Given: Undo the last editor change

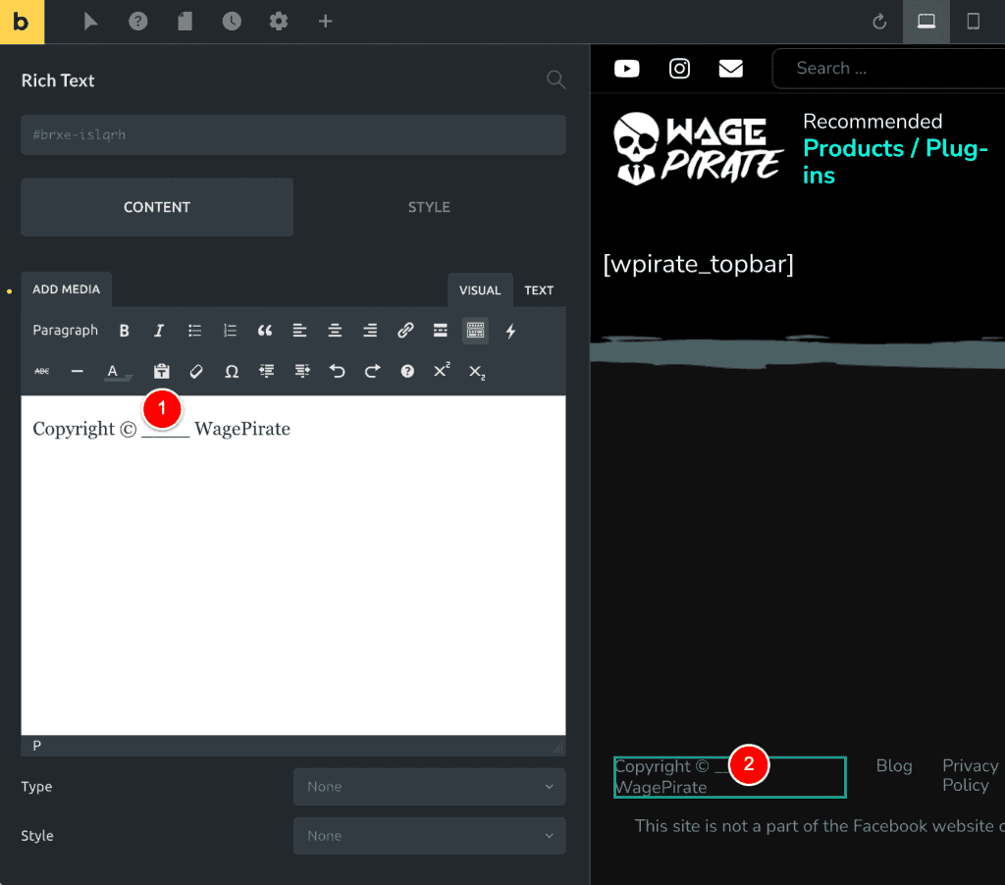Looking at the screenshot, I should [337, 371].
